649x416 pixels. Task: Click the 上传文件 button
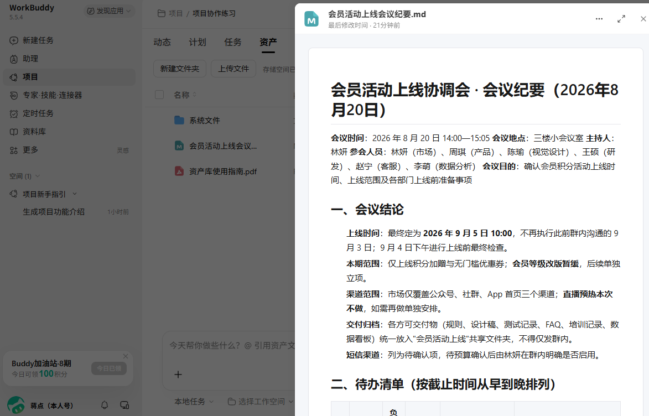(233, 69)
